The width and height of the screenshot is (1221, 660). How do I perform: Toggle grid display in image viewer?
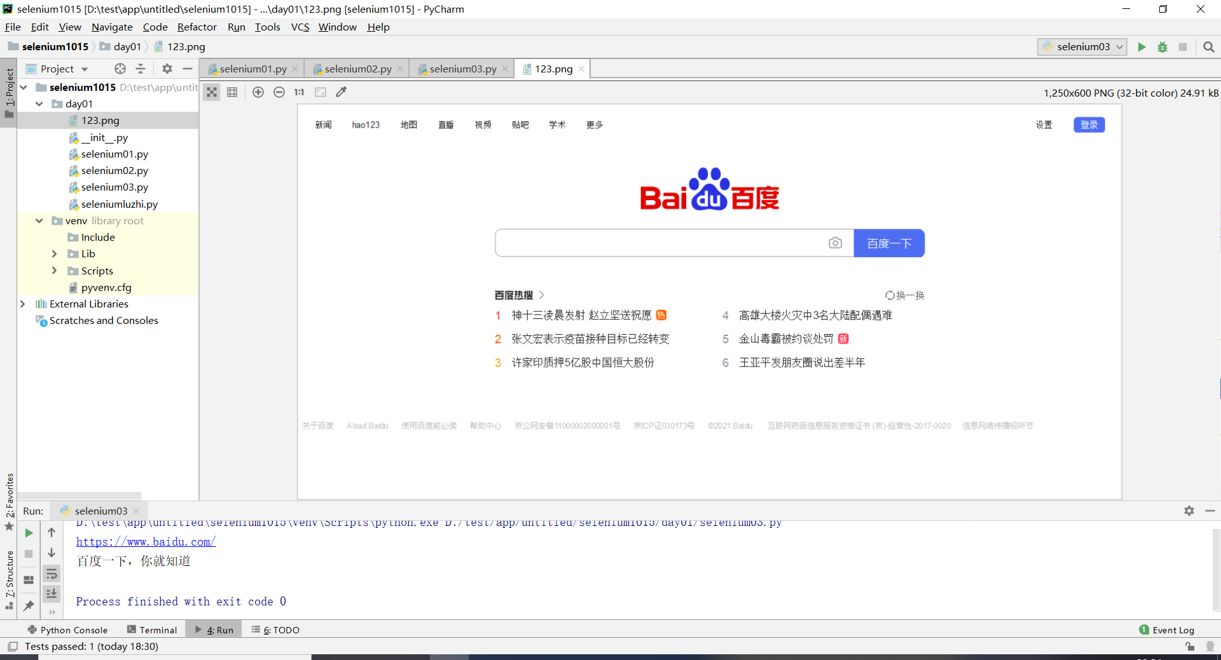coord(232,92)
